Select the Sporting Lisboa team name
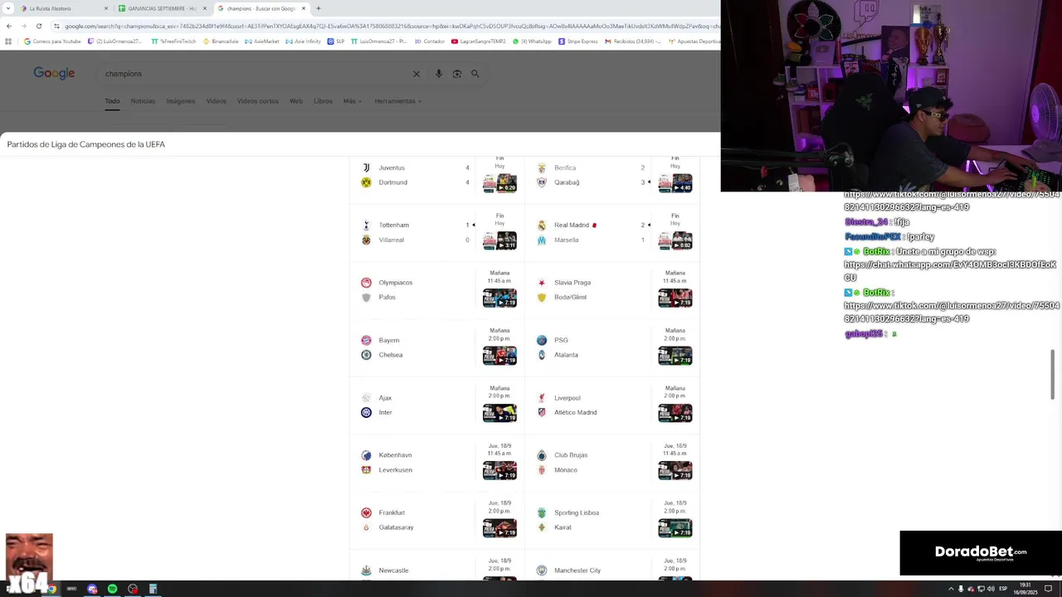Image resolution: width=1062 pixels, height=597 pixels. point(577,512)
